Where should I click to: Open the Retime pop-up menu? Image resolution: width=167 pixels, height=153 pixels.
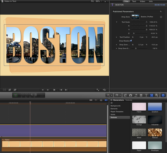(x=118, y=95)
